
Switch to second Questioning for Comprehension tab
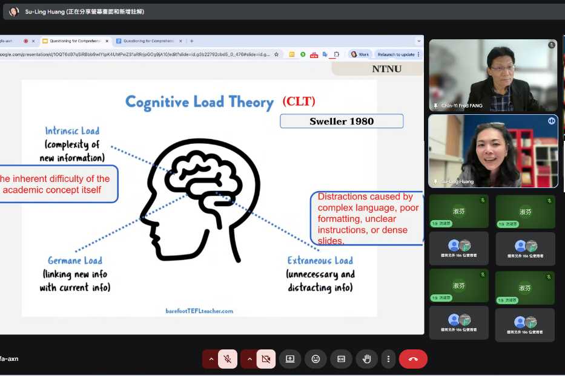coord(148,41)
